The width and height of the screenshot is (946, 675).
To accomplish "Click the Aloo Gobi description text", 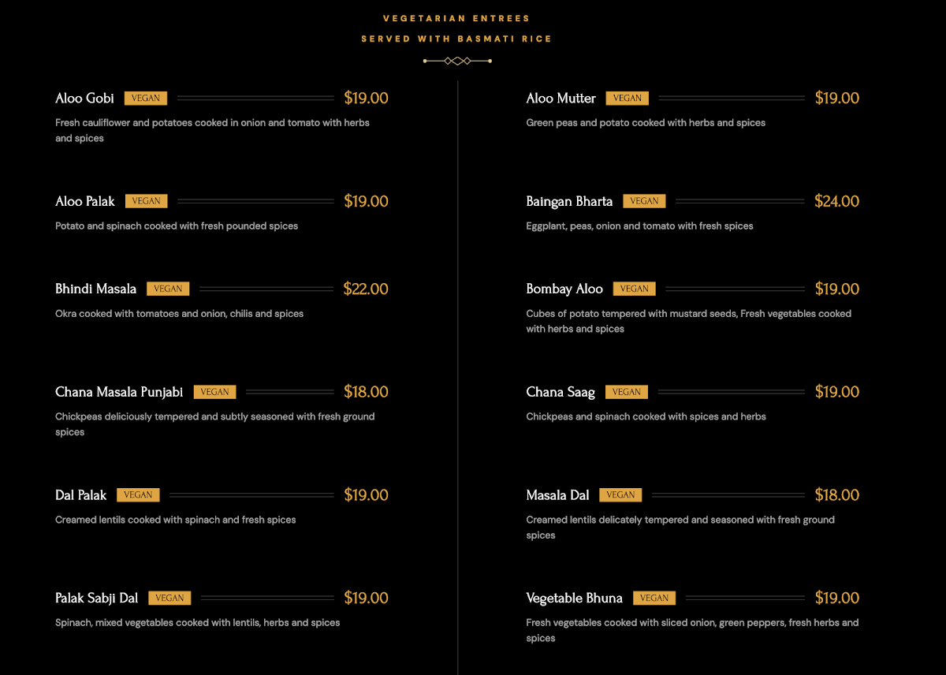I will 212,130.
